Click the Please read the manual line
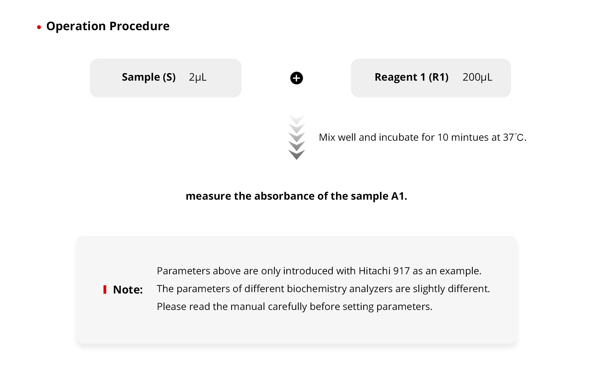This screenshot has width=593, height=384. pos(295,307)
